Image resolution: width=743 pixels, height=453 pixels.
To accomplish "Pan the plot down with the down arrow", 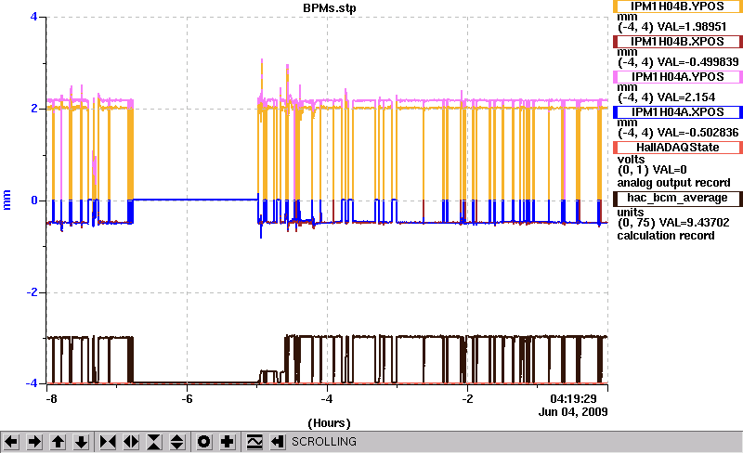I will [81, 442].
